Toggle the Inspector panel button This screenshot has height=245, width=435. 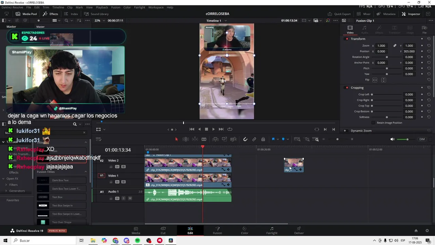click(411, 14)
